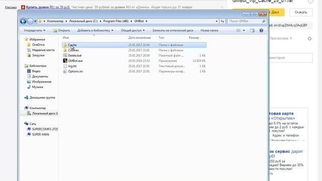Open the Музыка library
Image resolution: width=322 pixels, height=181 pixels.
(x=38, y=87)
